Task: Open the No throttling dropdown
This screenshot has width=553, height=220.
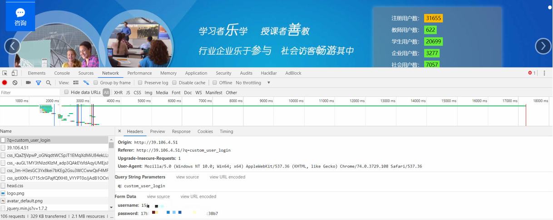Action: pos(253,83)
